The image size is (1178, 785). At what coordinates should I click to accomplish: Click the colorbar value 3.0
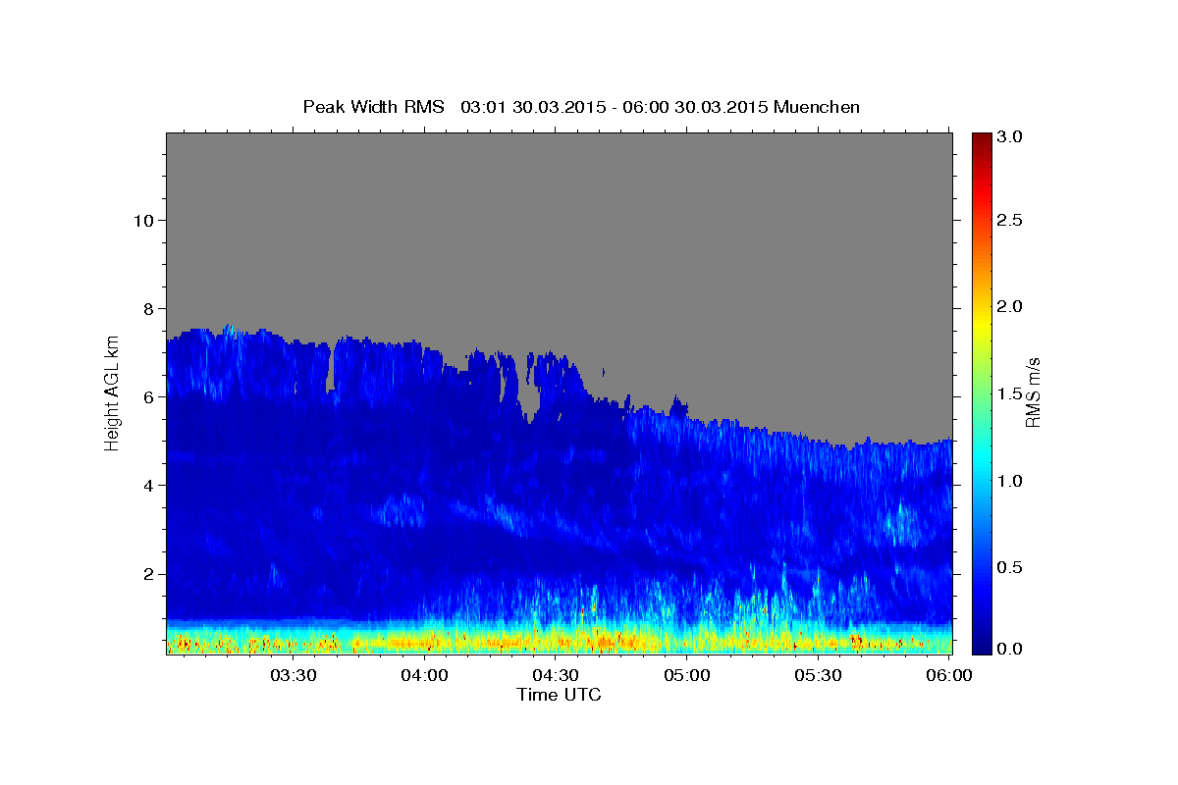1011,137
